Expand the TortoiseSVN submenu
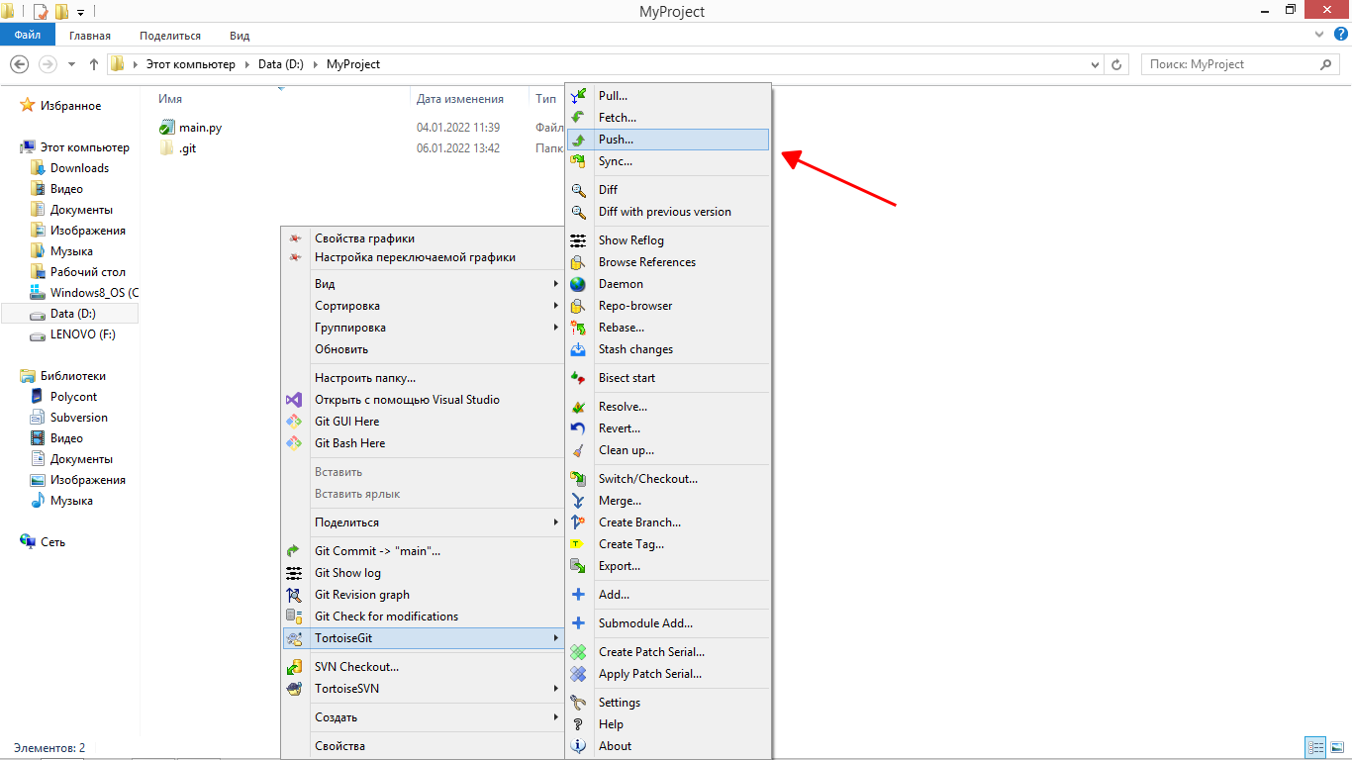Viewport: 1352px width, 760px height. click(x=423, y=689)
